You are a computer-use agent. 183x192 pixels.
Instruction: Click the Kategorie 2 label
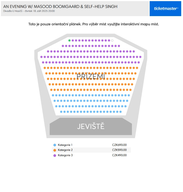coord(65,150)
